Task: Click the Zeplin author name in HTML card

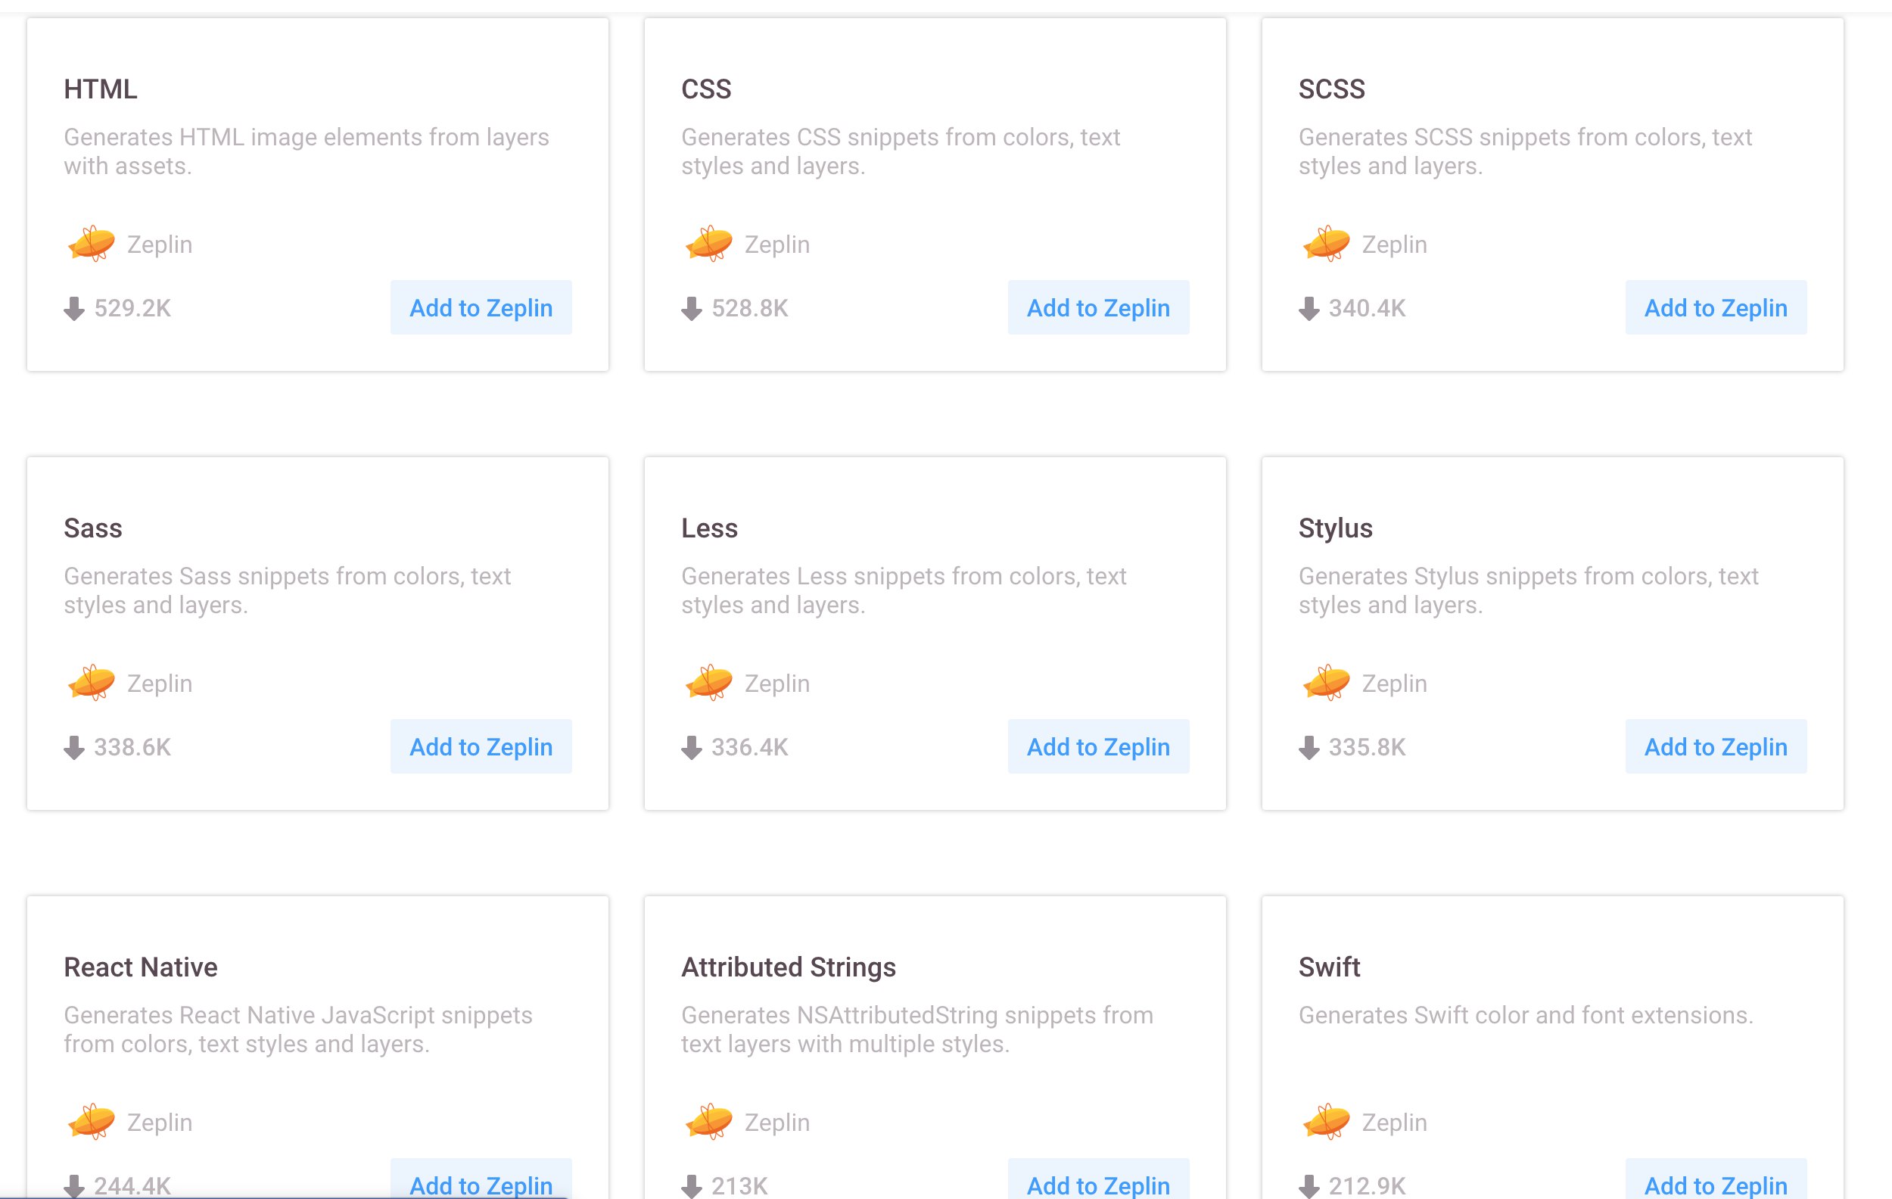Action: click(160, 244)
